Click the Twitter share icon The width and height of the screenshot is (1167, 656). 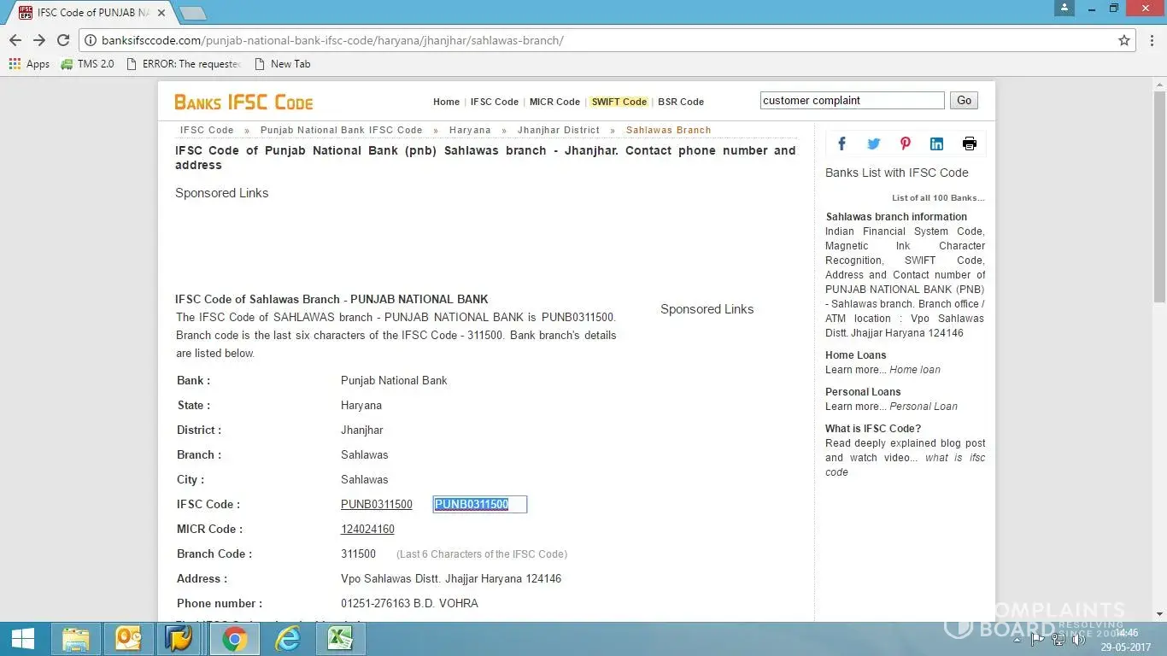coord(873,143)
